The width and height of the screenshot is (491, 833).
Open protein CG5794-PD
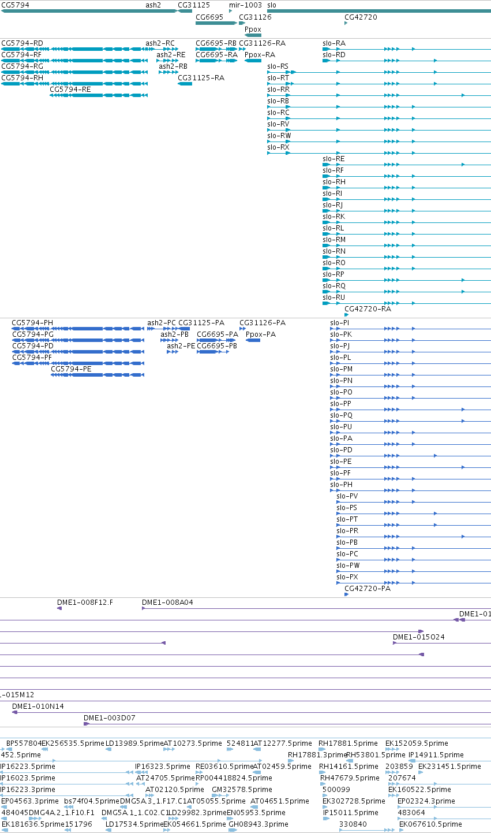[x=32, y=346]
